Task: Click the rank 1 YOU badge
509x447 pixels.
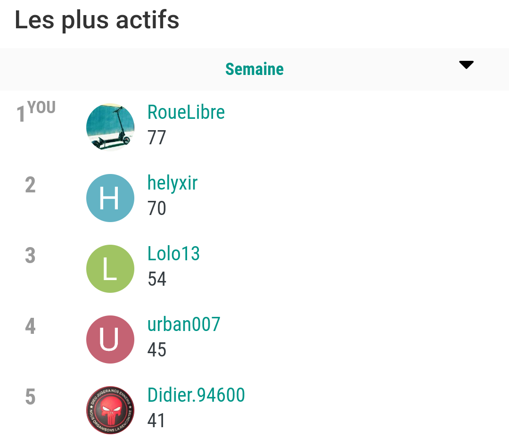Action: click(x=36, y=111)
